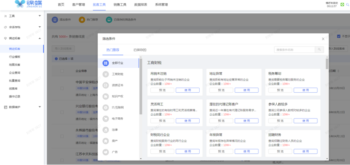Use the 灵活用工 condition
Viewport: 350px width, 165px height.
[x=188, y=121]
